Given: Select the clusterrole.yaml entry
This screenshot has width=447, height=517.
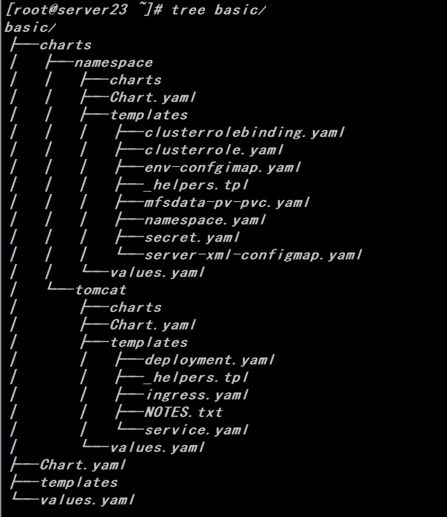Looking at the screenshot, I should [x=214, y=150].
